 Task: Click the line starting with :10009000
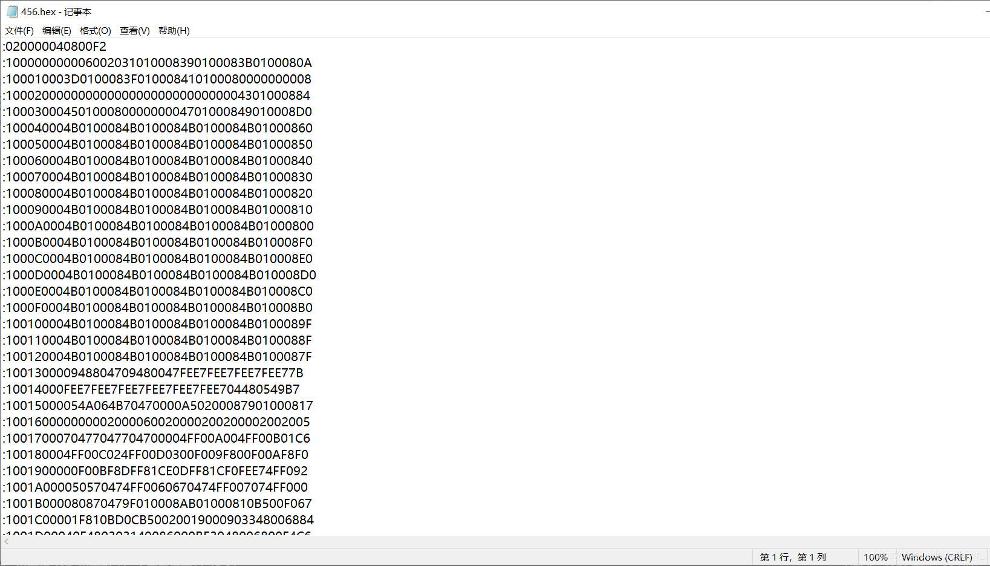coord(158,210)
